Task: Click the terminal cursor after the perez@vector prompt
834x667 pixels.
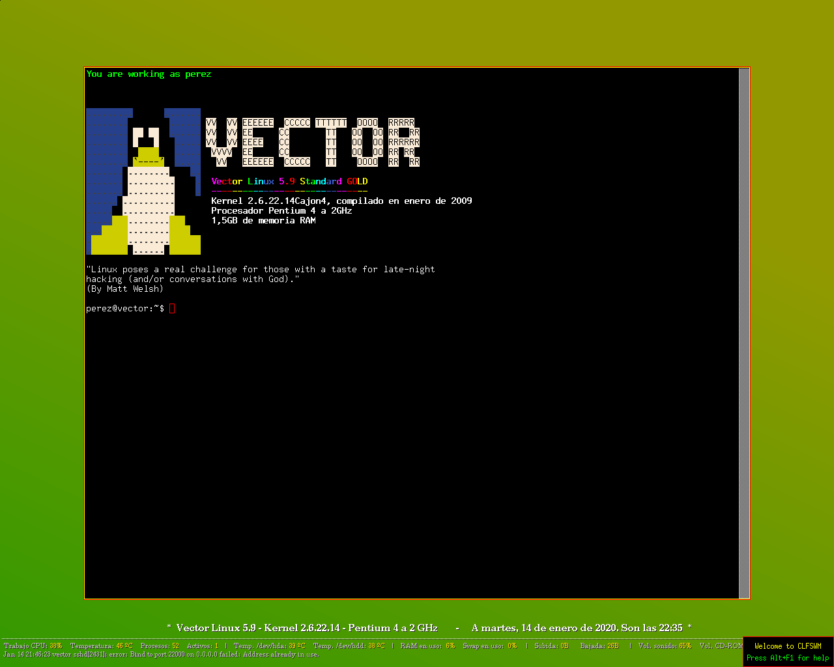Action: pyautogui.click(x=172, y=309)
